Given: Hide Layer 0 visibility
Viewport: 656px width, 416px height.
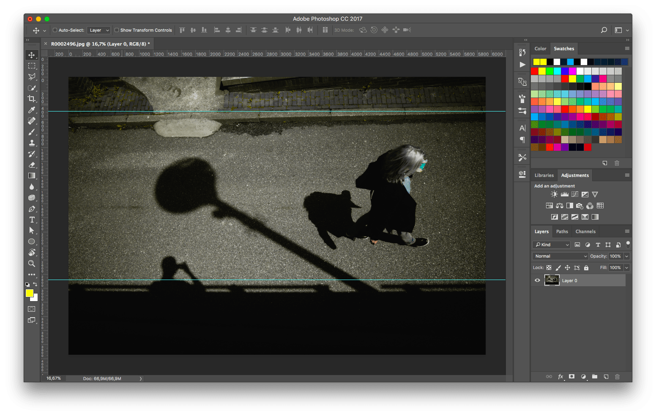Looking at the screenshot, I should click(537, 280).
